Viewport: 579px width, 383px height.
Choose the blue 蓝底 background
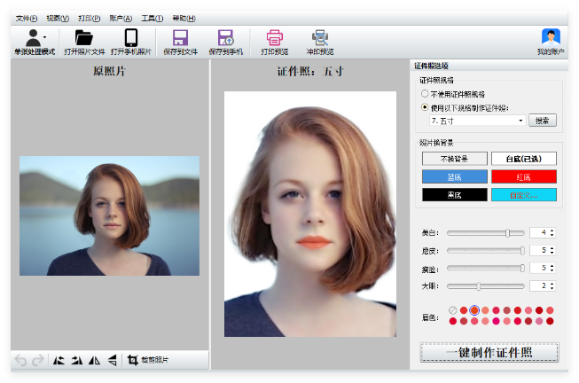[455, 177]
